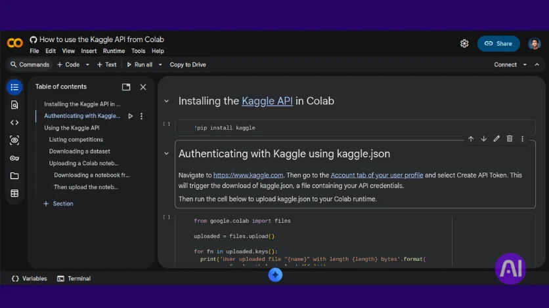Go to Installing the Kaggle API in TOC
This screenshot has width=549, height=308.
coord(82,104)
